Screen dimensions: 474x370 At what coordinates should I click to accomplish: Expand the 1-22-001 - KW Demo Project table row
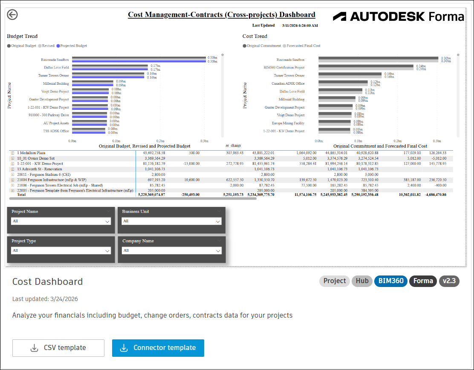pyautogui.click(x=13, y=163)
